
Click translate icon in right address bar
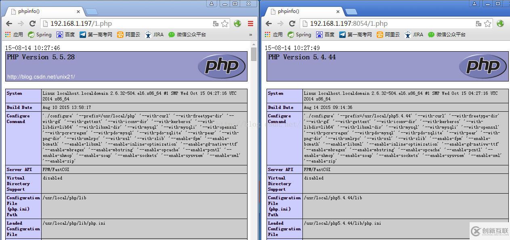479,24
